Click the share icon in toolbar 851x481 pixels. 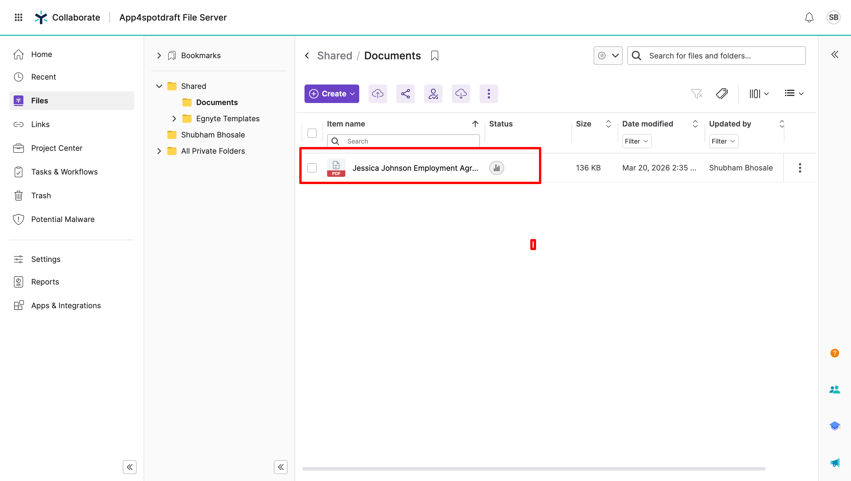coord(405,94)
